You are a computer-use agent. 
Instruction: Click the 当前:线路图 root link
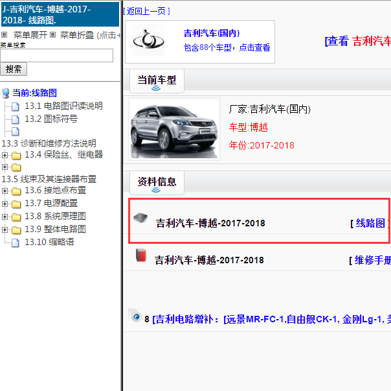coord(35,93)
